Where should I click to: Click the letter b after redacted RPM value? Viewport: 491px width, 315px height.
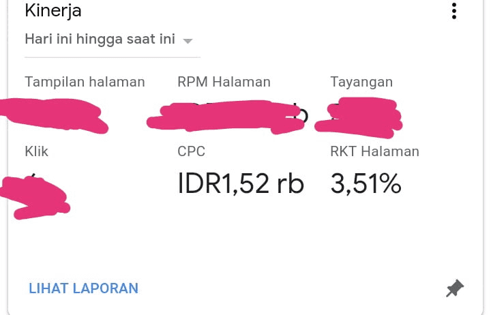303,113
